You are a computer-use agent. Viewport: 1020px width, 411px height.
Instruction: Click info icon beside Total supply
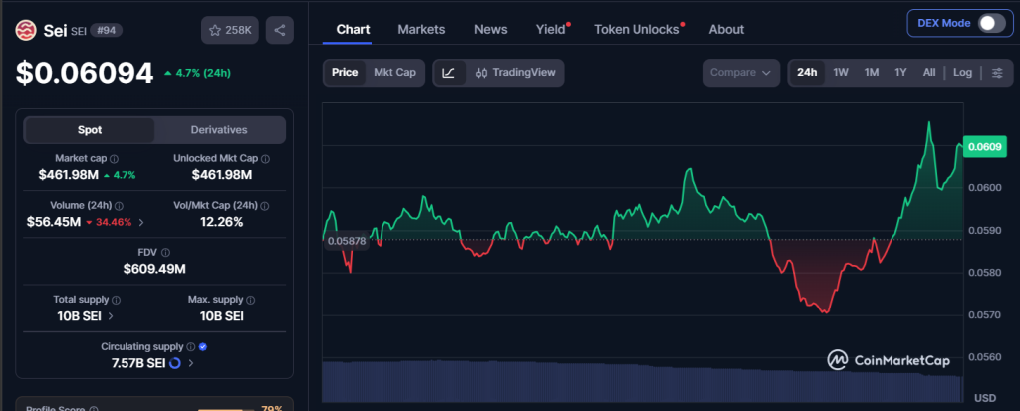[116, 300]
